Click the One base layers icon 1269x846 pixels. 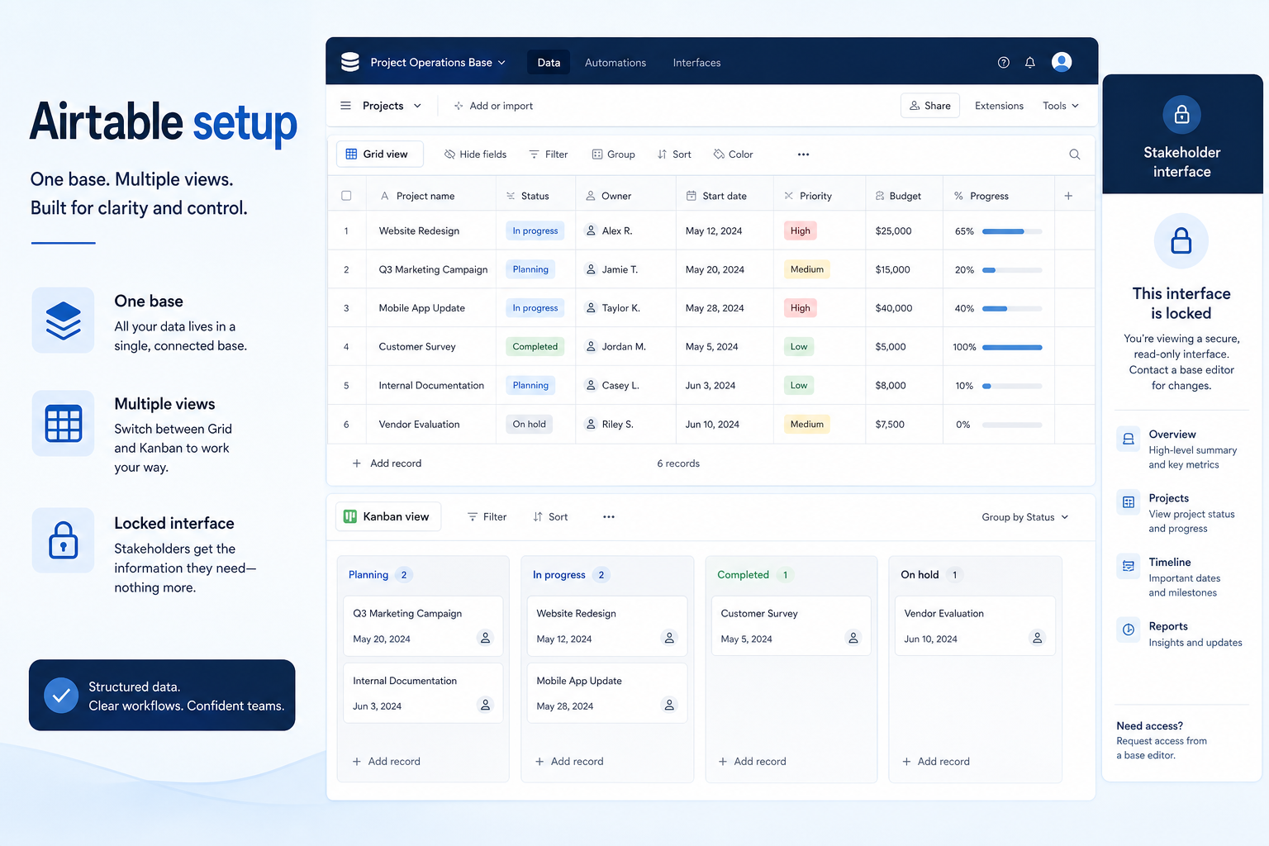pos(64,321)
